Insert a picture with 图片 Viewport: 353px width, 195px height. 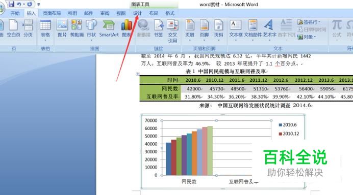62,28
